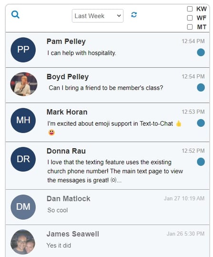Enable the KW checkbox

click(190, 9)
